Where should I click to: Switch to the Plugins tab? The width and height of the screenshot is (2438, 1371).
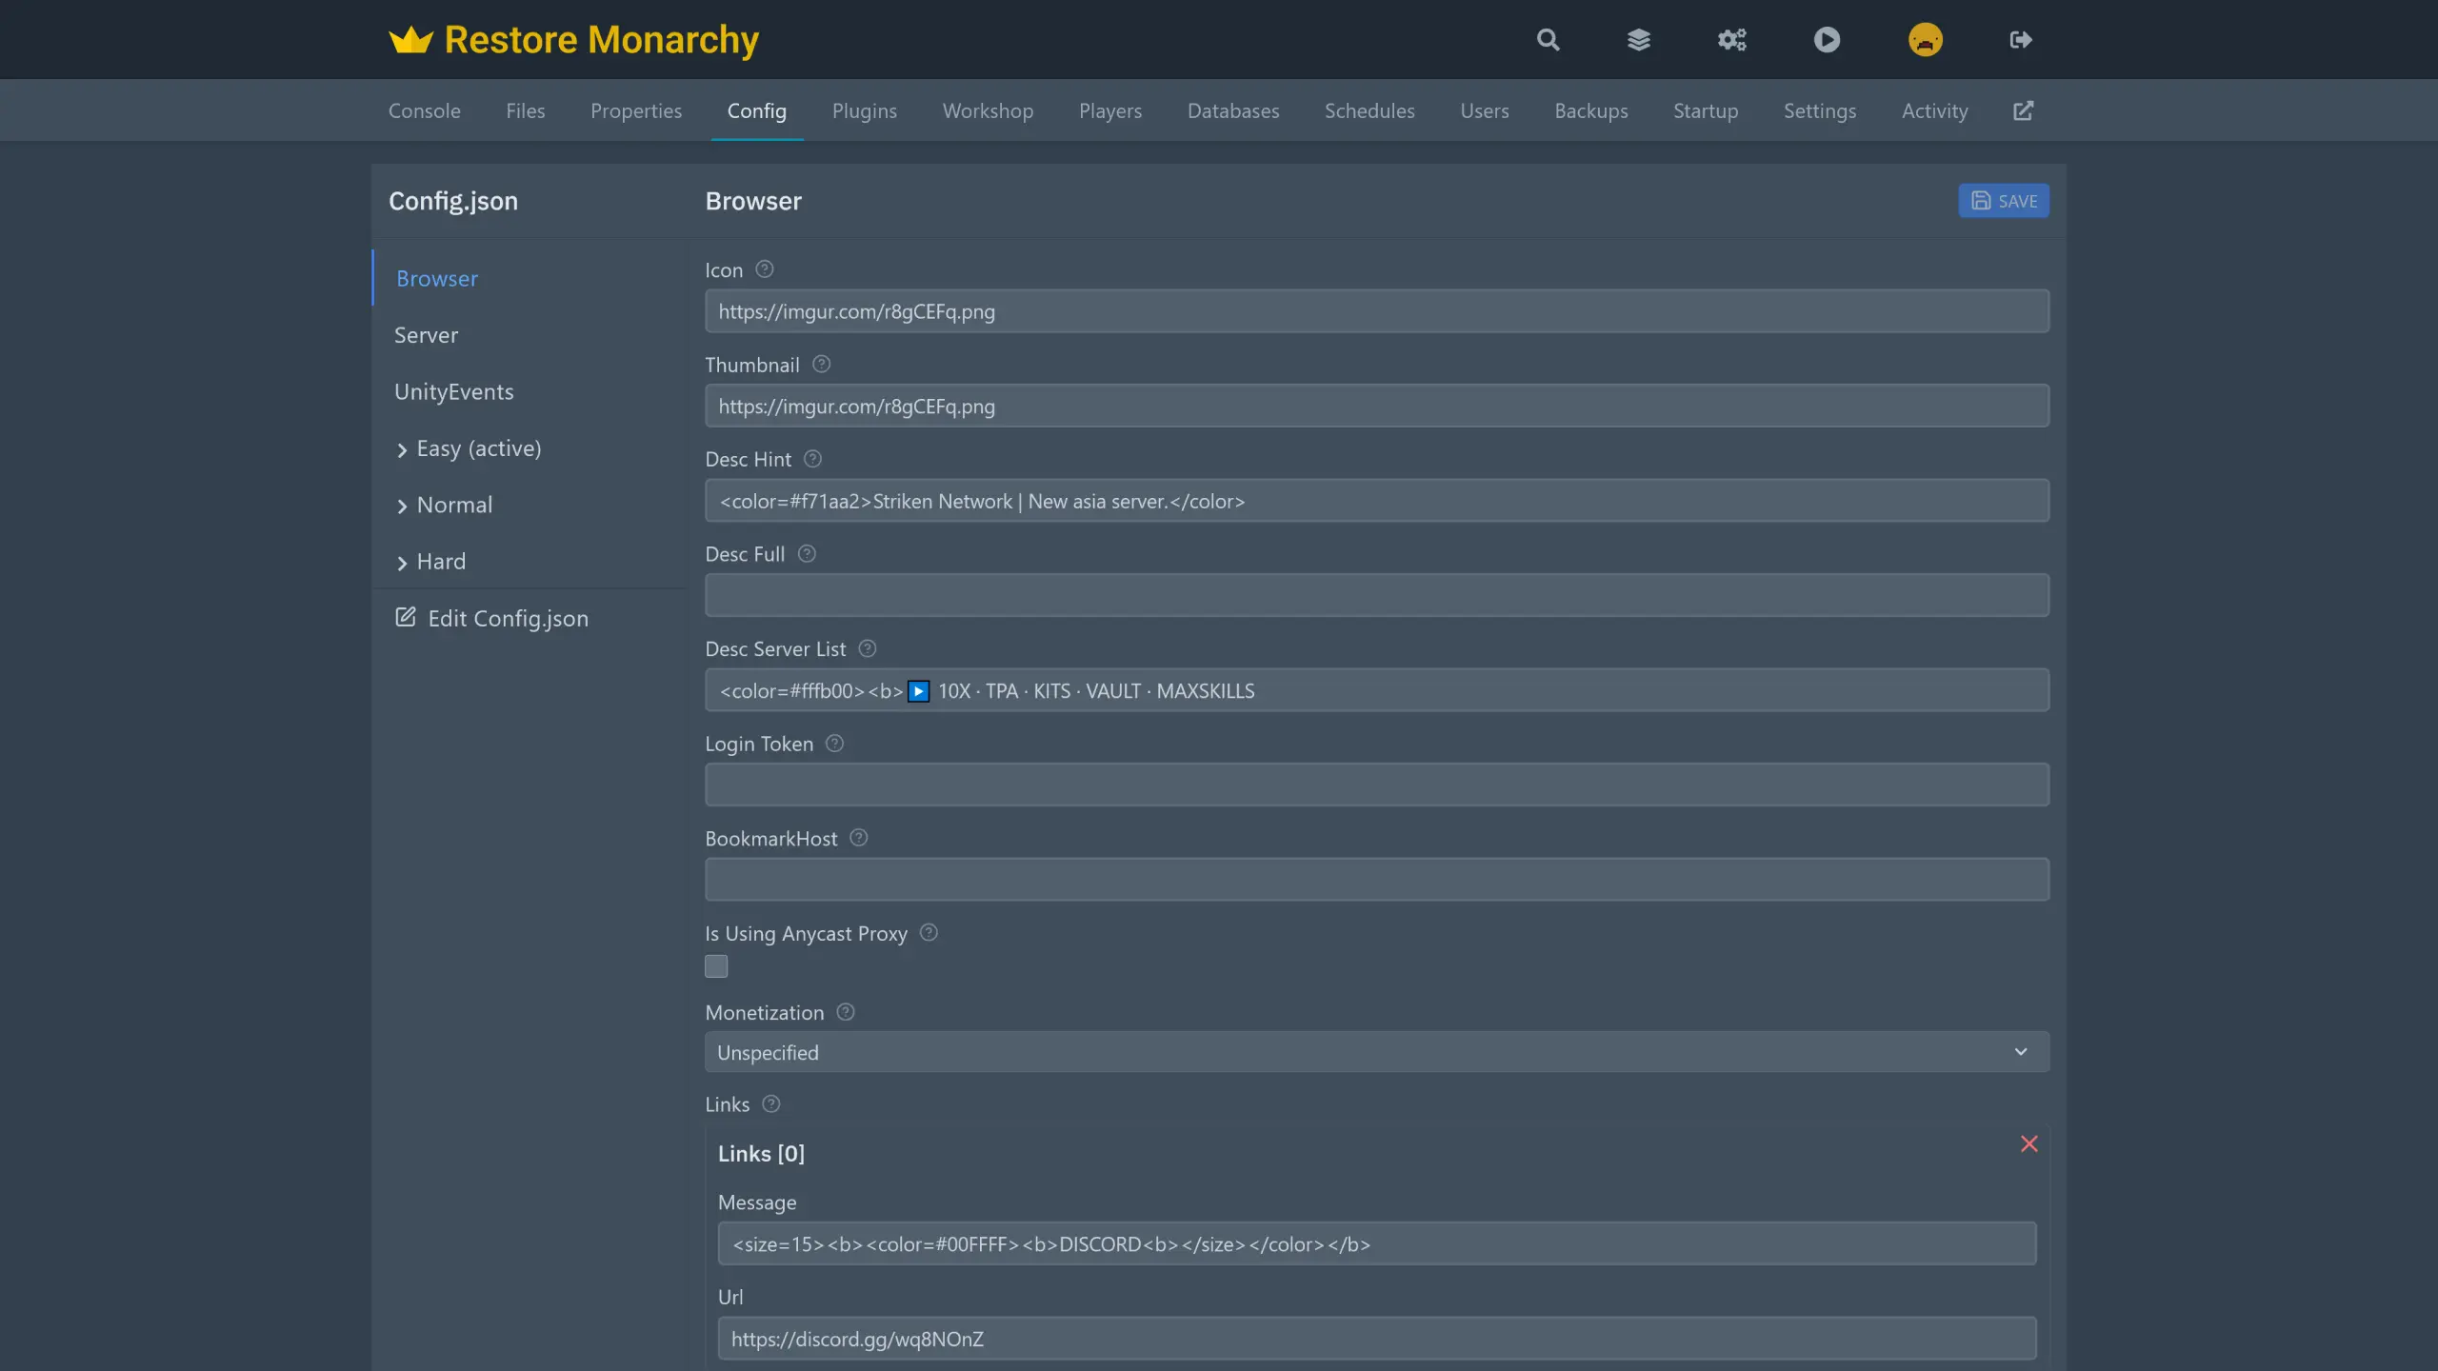point(864,110)
